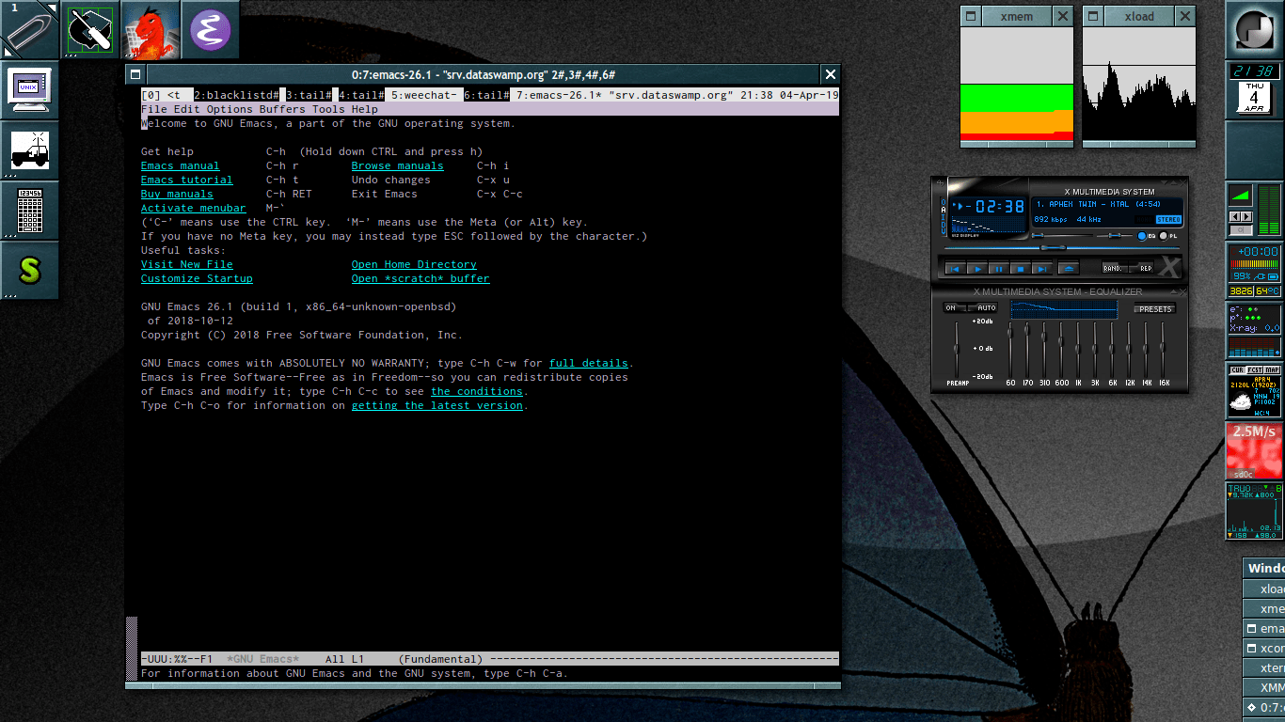Click the white truck dock icon

pyautogui.click(x=30, y=150)
